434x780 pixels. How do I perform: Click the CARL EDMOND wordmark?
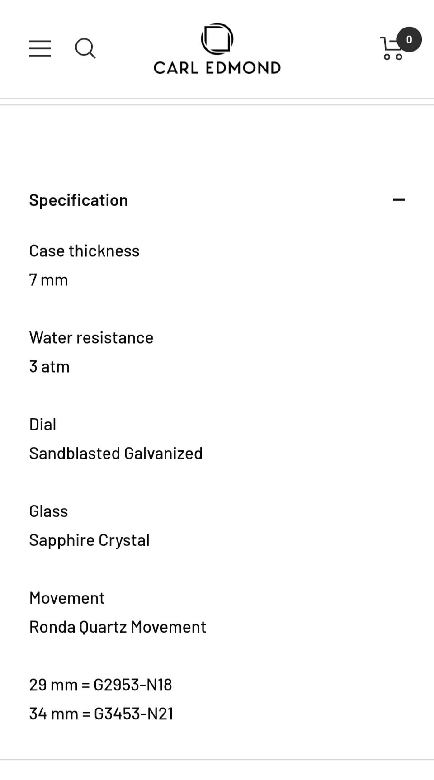click(217, 68)
